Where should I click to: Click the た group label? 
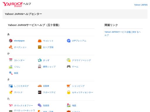8,99
